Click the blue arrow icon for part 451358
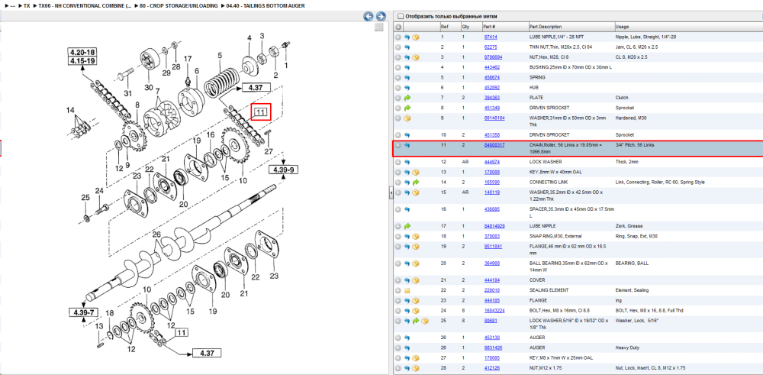Screen dimensions: 763x375 coord(407,135)
